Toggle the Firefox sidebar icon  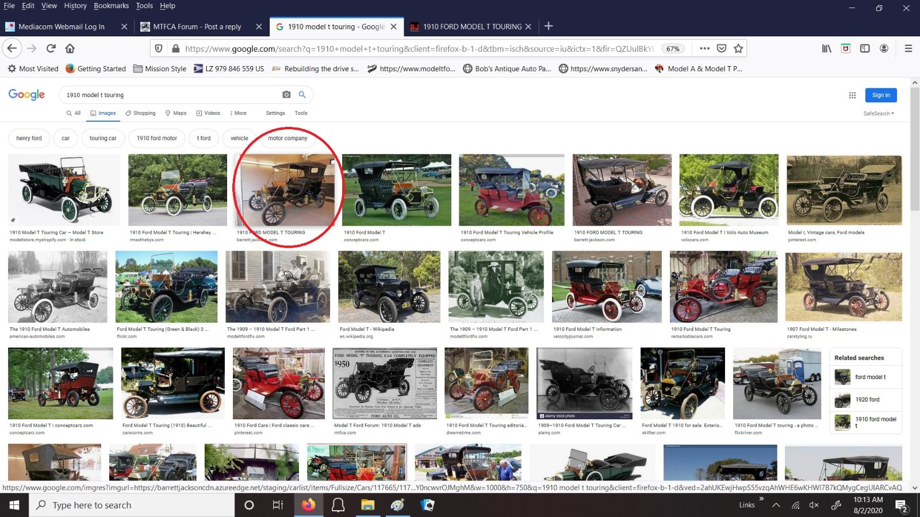[864, 49]
